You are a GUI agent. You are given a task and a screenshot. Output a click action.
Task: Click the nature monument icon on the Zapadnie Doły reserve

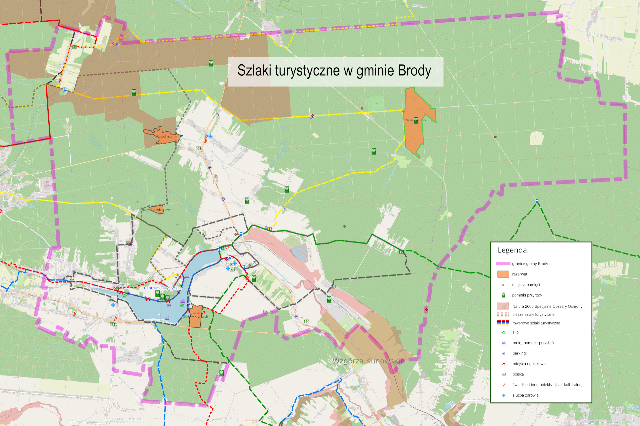click(416, 121)
